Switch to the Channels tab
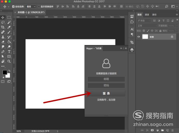Screen dimensions: 179x133 pyautogui.click(x=147, y=14)
